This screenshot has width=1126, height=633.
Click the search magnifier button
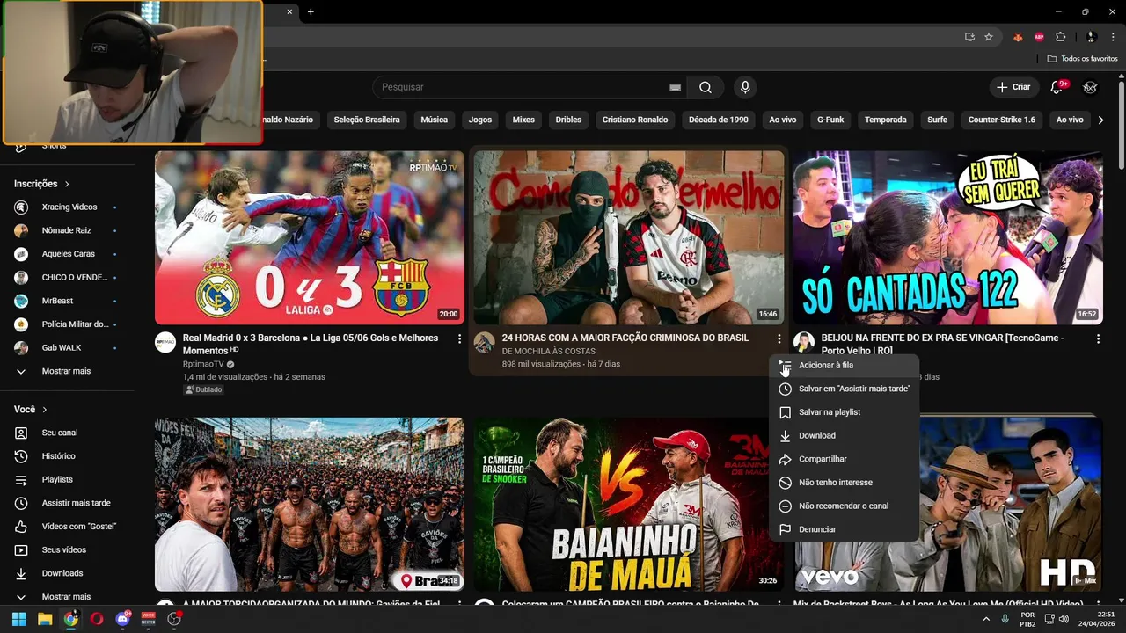[706, 87]
